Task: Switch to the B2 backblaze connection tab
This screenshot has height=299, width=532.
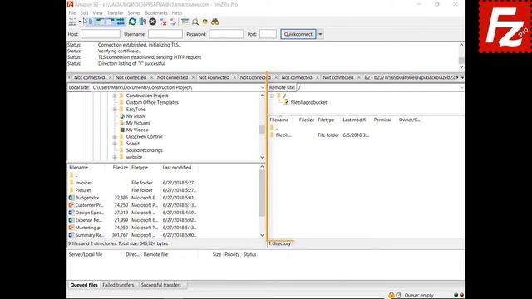Action: pos(409,77)
